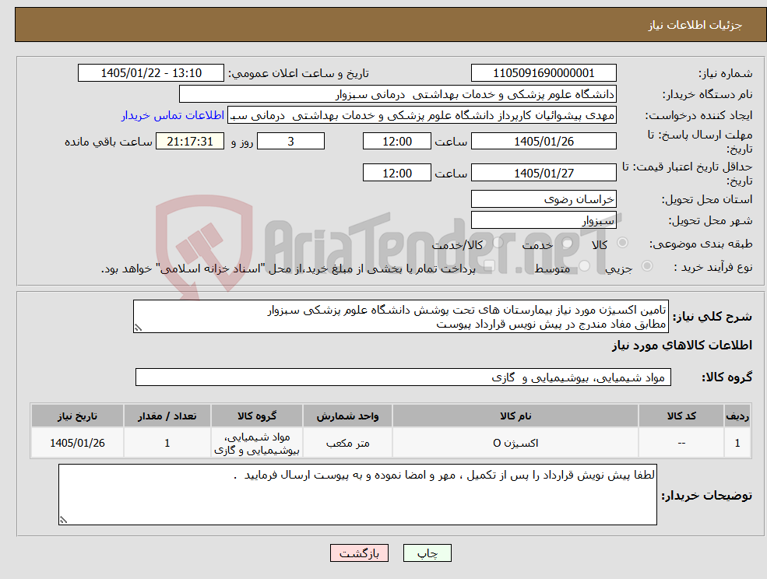Click the response deadline time field, first 12:00
The width and height of the screenshot is (767, 579).
396,142
